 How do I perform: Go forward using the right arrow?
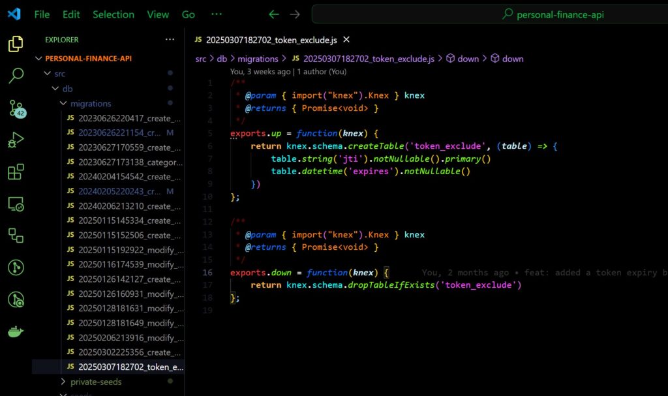pyautogui.click(x=295, y=14)
